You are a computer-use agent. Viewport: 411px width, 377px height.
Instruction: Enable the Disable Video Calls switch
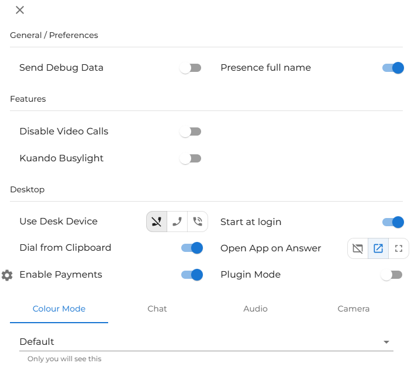[x=191, y=132]
